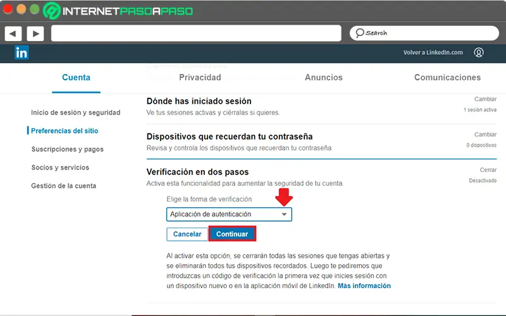
Task: Click the Search input field
Action: 424,33
